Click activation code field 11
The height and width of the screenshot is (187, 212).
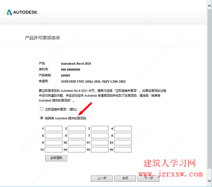pos(100,143)
